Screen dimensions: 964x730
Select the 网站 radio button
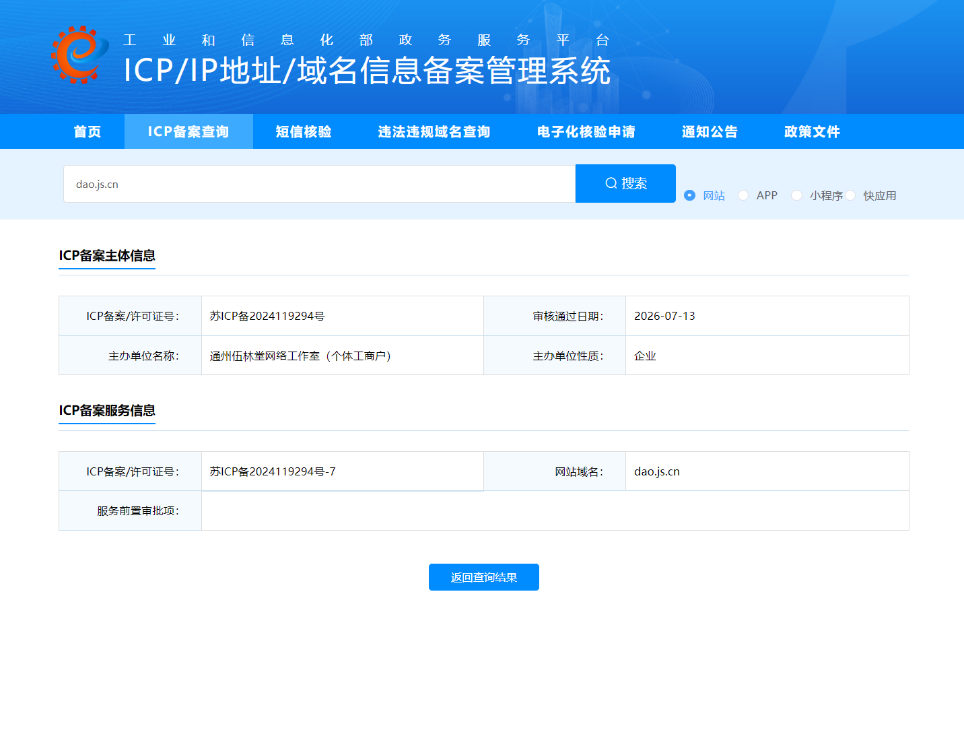(689, 195)
